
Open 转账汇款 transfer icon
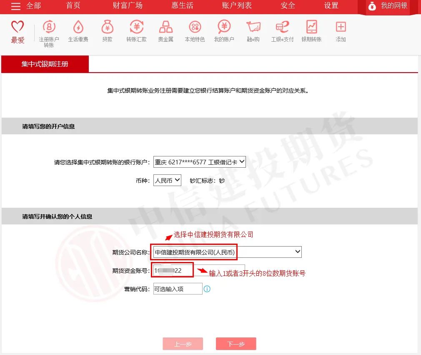[137, 27]
